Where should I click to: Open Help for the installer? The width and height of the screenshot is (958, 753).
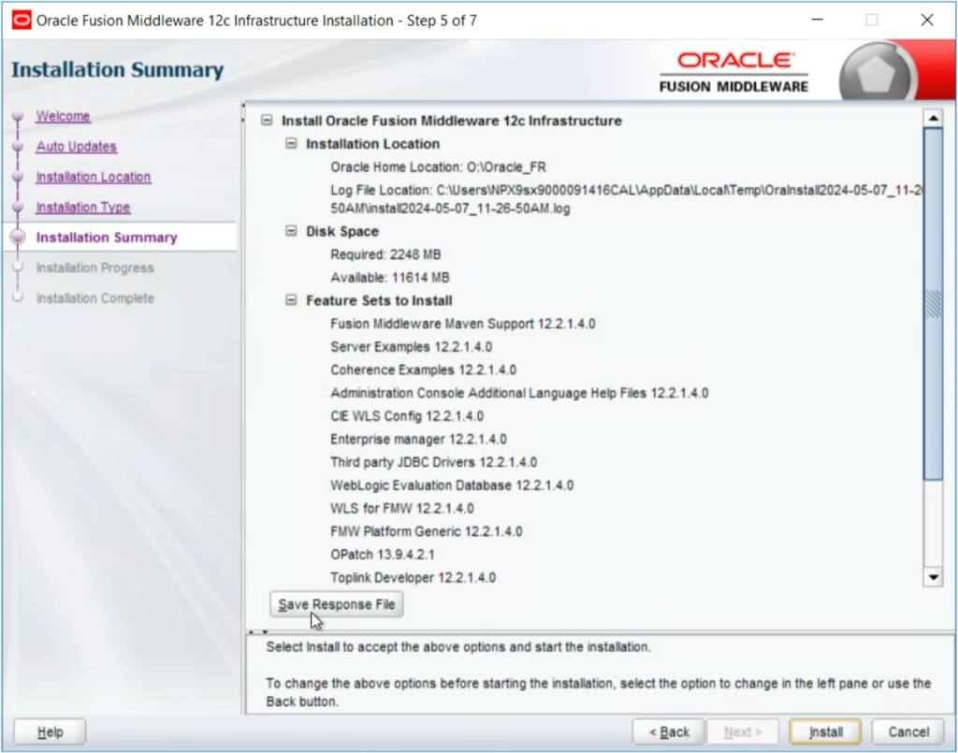coord(51,731)
